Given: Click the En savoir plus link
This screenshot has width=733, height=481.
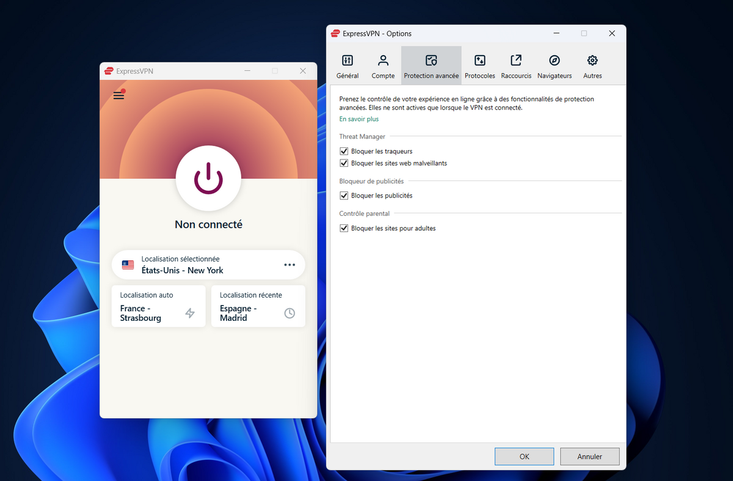Looking at the screenshot, I should pos(359,119).
